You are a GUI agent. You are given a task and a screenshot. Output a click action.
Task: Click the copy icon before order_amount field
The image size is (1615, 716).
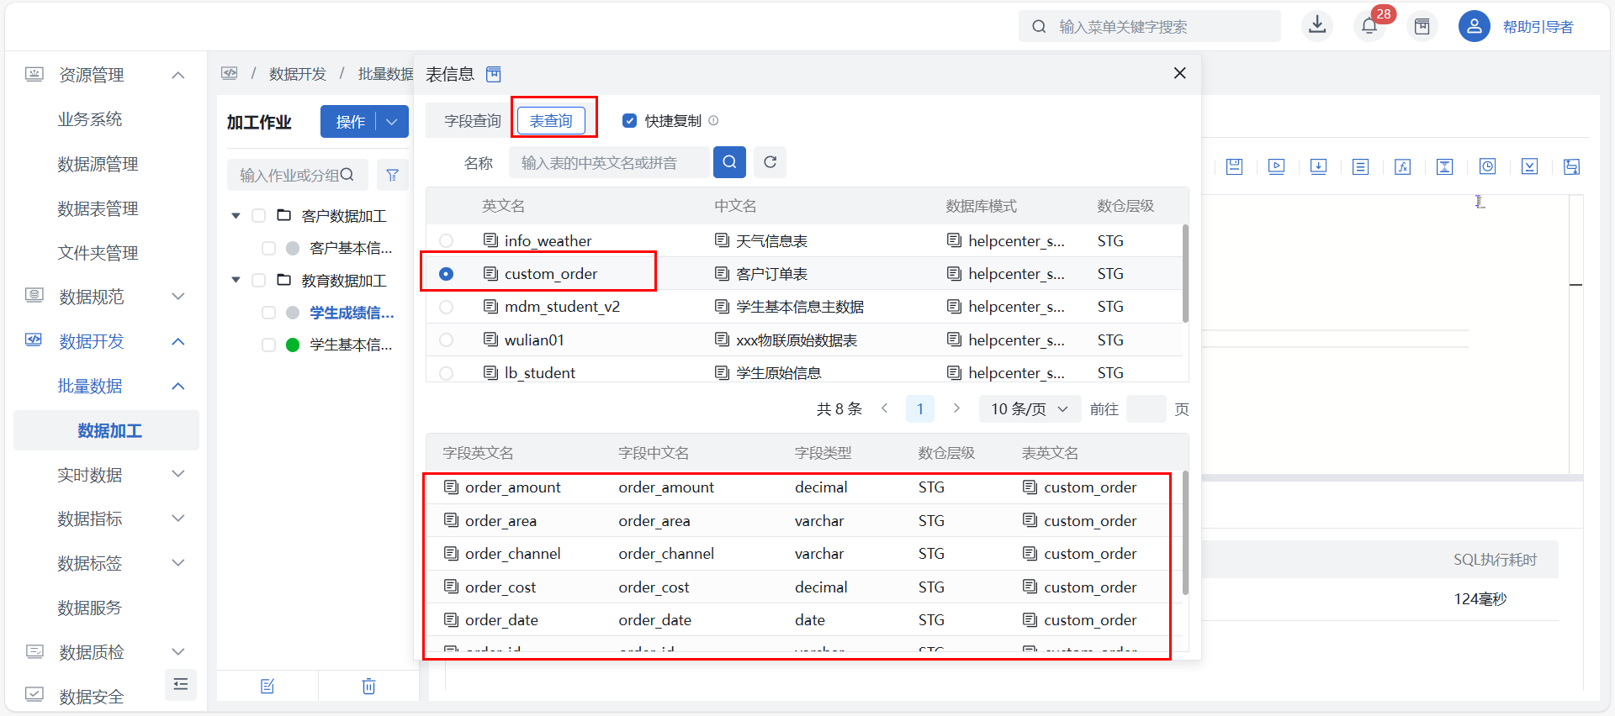point(451,487)
